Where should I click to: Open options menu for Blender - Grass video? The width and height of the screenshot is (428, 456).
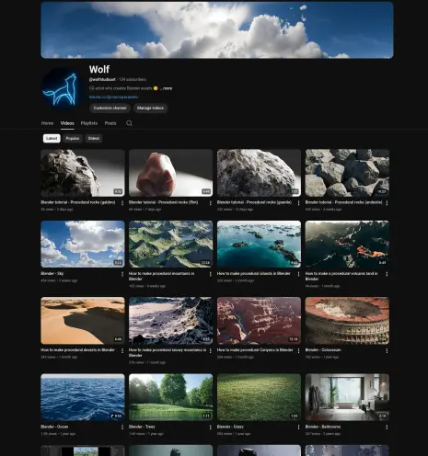(x=298, y=427)
